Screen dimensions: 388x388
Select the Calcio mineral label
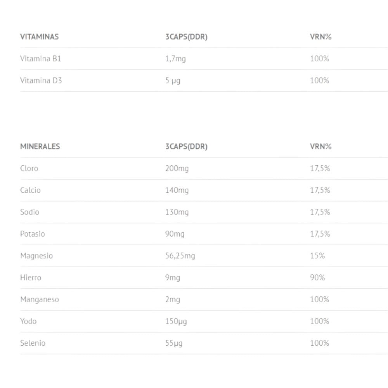tap(30, 190)
